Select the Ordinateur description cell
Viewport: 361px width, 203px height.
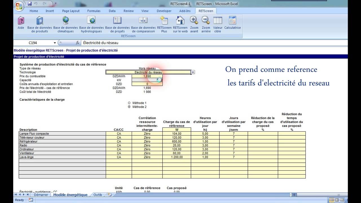(x=62, y=149)
